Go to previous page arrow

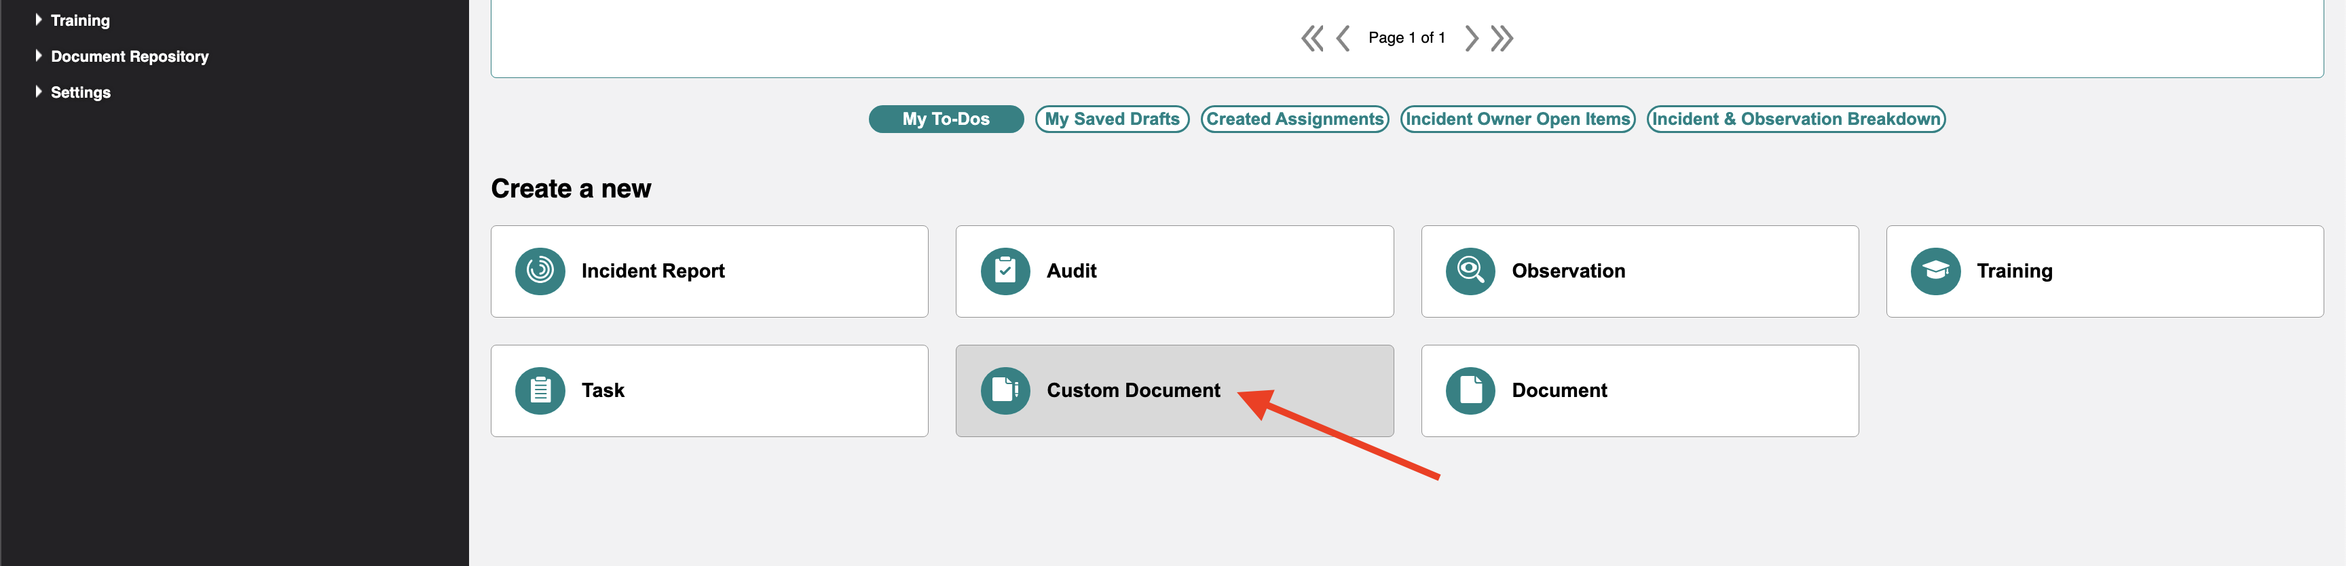click(x=1343, y=38)
